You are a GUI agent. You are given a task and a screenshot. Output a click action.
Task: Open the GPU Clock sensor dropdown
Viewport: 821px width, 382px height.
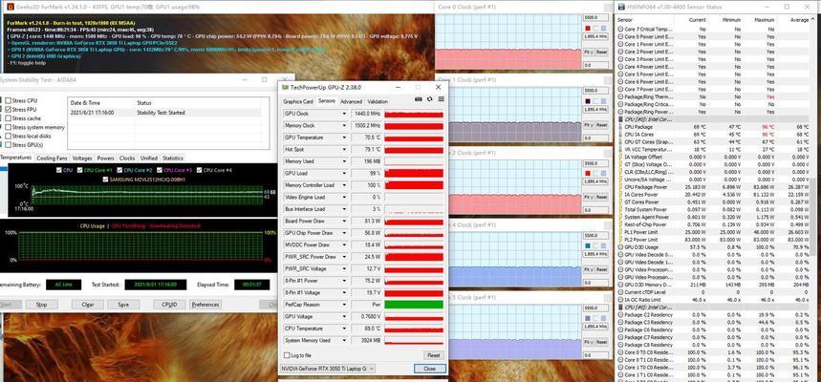344,114
